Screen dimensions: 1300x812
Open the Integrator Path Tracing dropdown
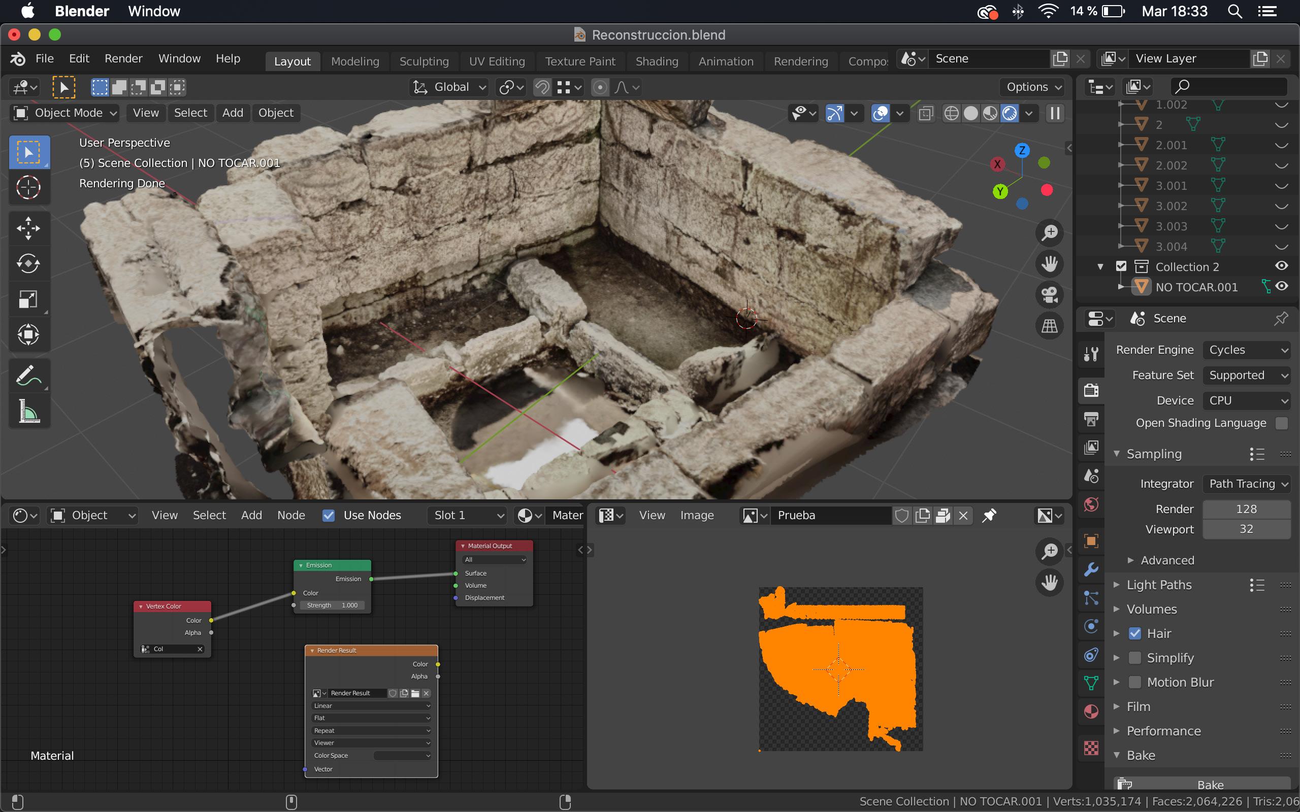[x=1246, y=484]
